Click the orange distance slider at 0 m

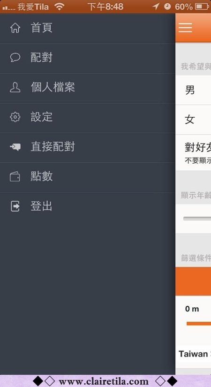tap(199, 324)
